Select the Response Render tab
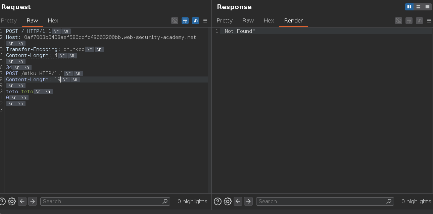This screenshot has height=214, width=433. [293, 20]
